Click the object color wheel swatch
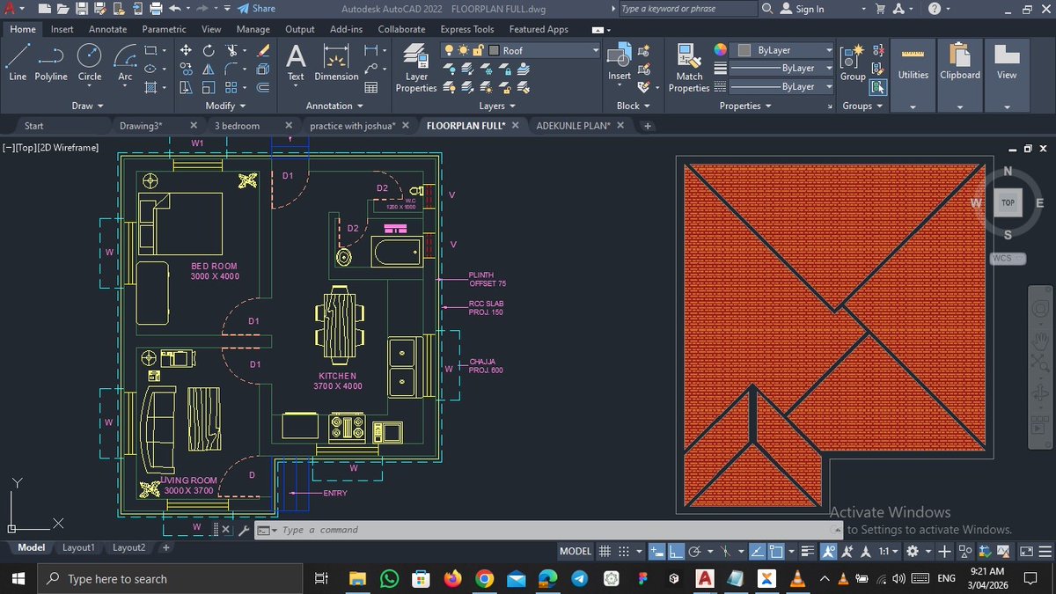Viewport: 1056px width, 594px height. coord(720,50)
